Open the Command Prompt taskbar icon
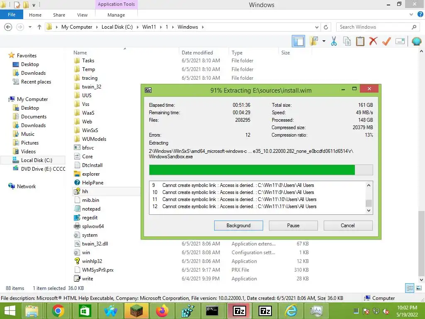Viewport: 425px width, 319px height. click(212, 311)
